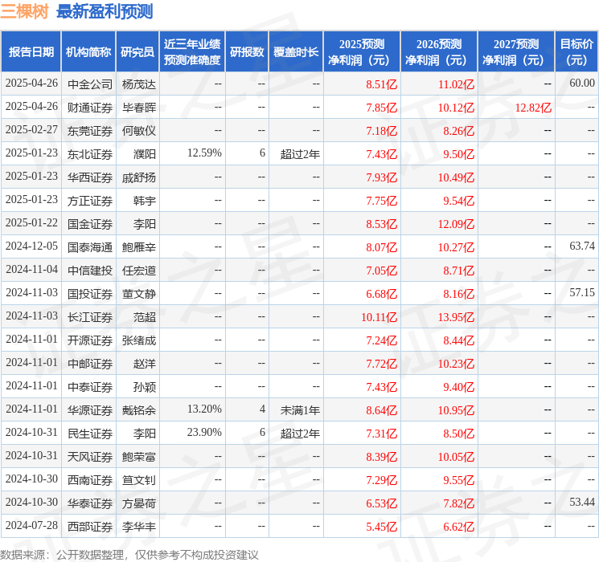Click institution 华源证券
Image resolution: width=599 pixels, height=562 pixels.
click(x=90, y=410)
